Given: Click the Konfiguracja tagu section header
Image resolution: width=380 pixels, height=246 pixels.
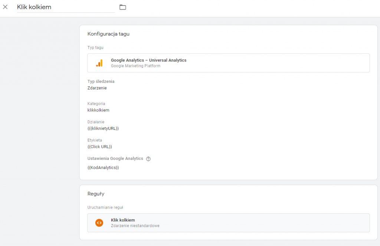Looking at the screenshot, I should [108, 34].
